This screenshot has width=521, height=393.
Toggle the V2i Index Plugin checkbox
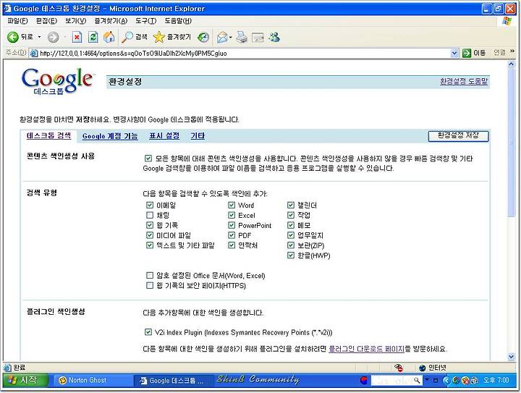[x=148, y=332]
